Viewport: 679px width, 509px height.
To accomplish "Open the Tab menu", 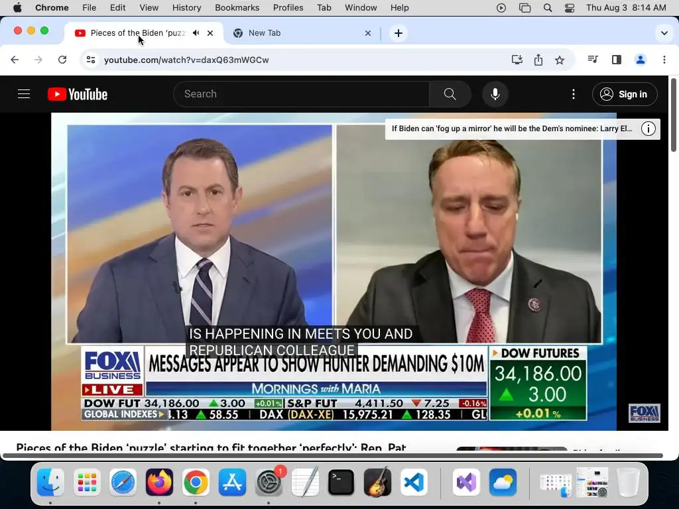I will tap(324, 8).
